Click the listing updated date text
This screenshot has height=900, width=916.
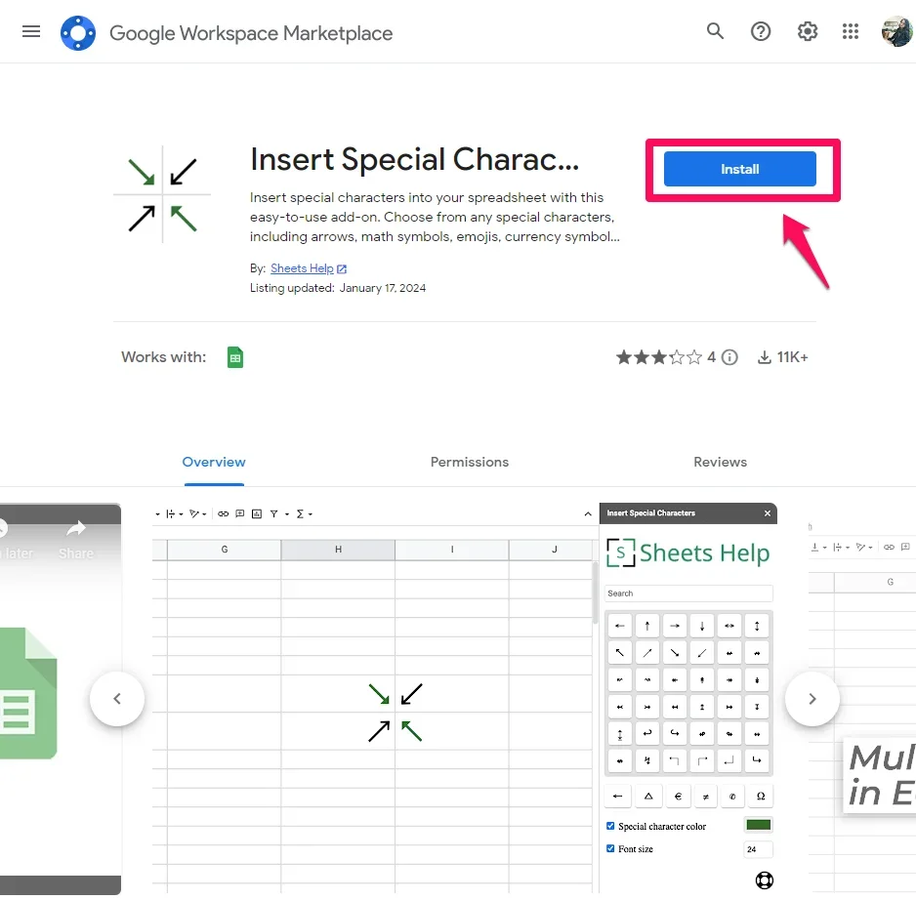(x=383, y=288)
